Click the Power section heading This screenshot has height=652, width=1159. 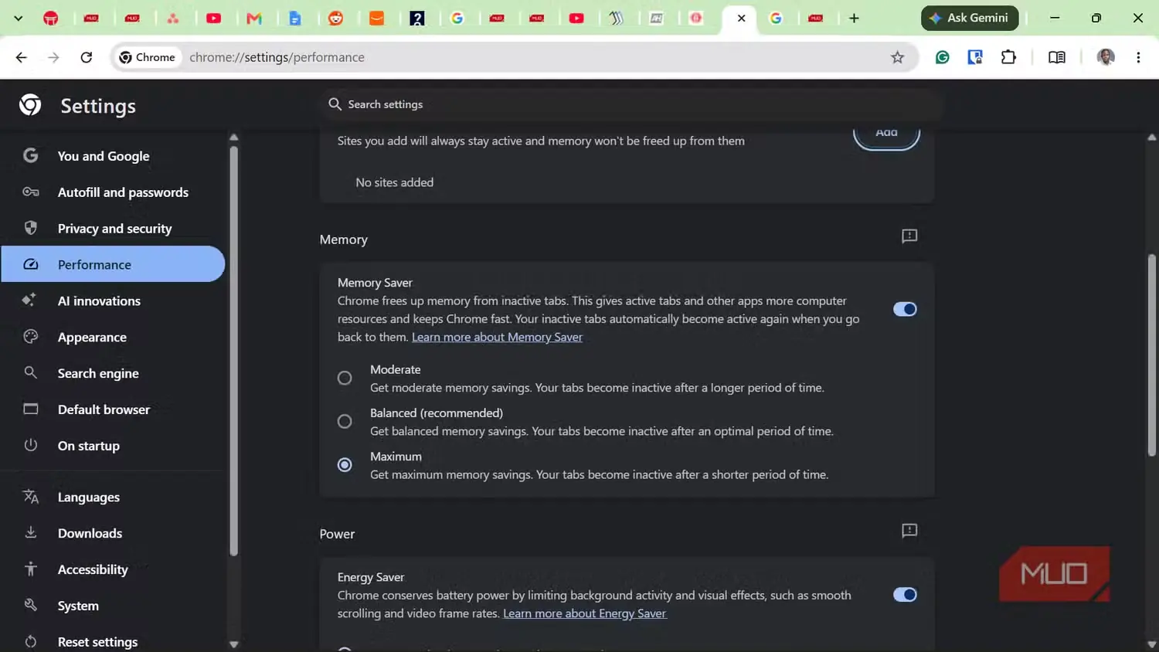(x=337, y=534)
